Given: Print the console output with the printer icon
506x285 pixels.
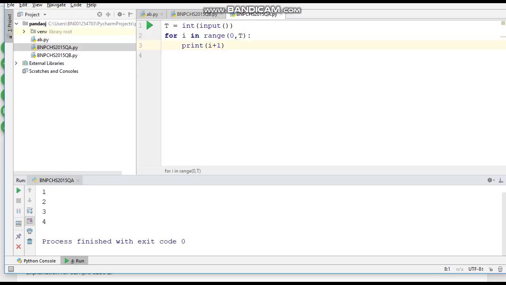Looking at the screenshot, I should coord(30,231).
